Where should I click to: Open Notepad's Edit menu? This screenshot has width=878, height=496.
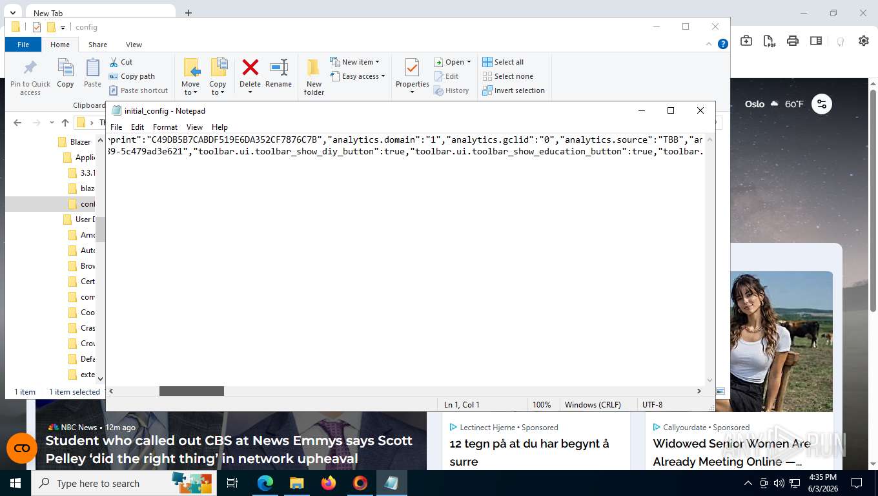click(x=138, y=127)
